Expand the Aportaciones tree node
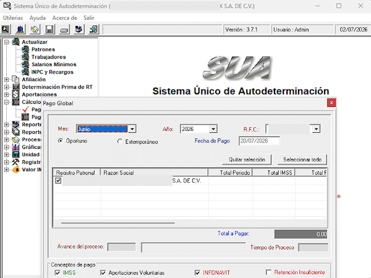This screenshot has height=278, width=371. (x=6, y=95)
